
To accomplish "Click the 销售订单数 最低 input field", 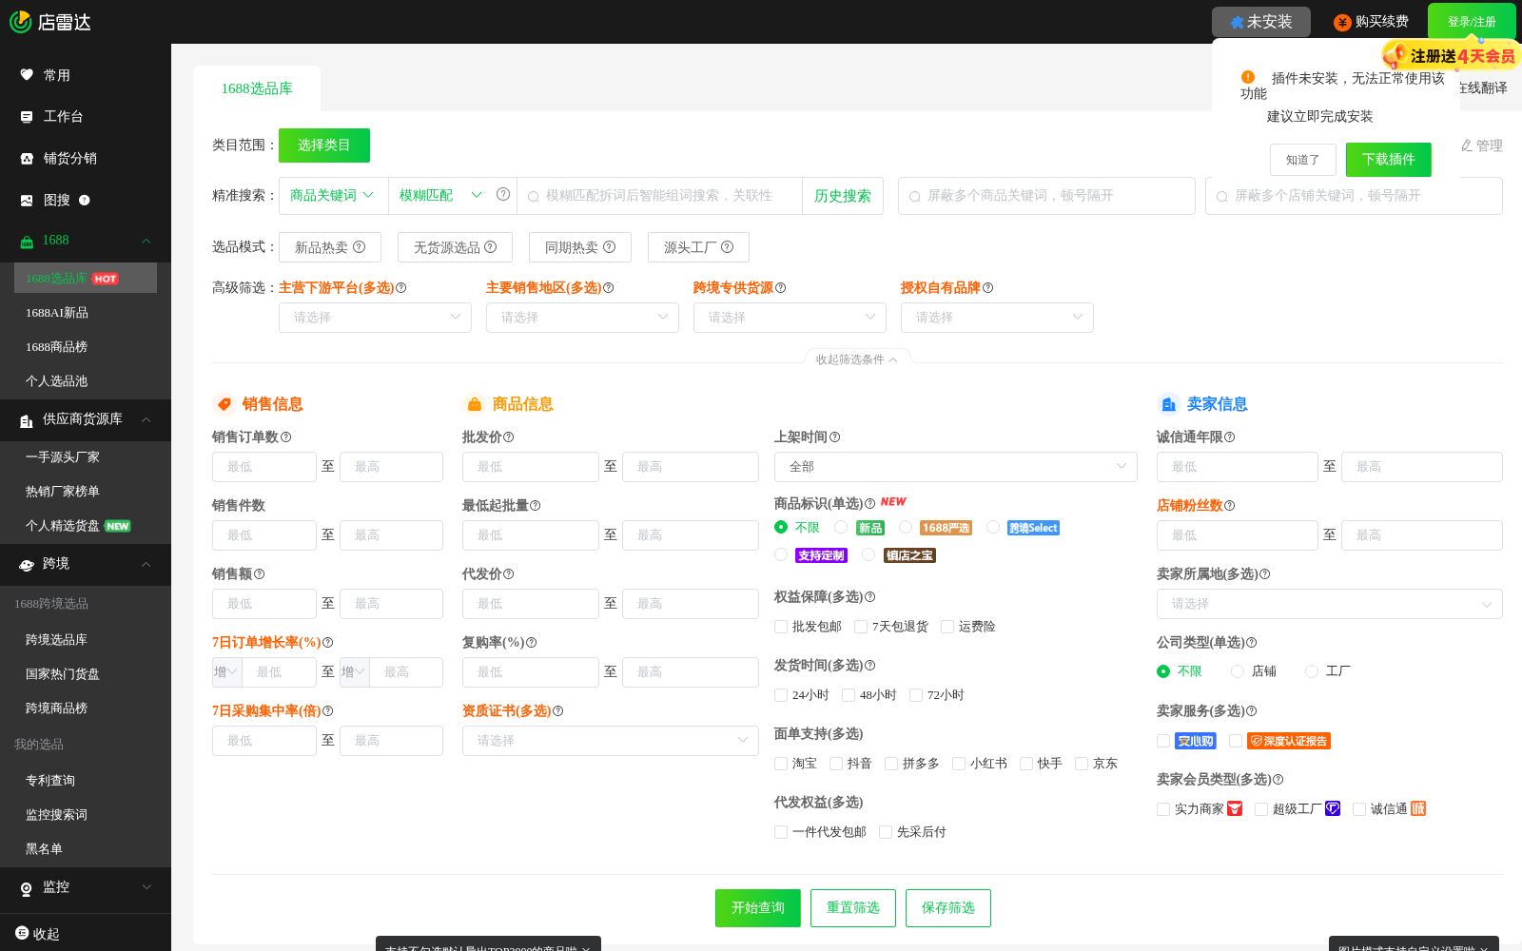I will pos(264,467).
